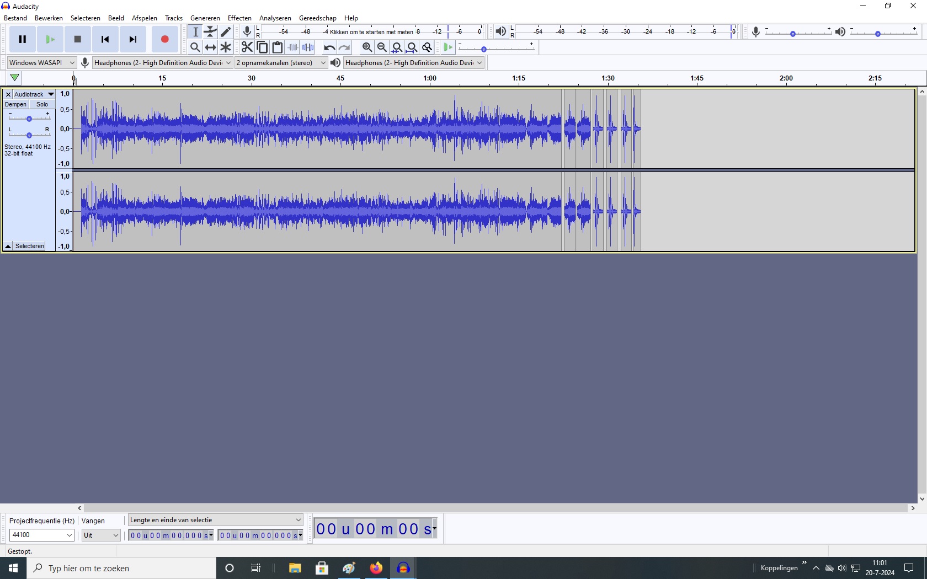Mute the track with Dempen button
The image size is (927, 579).
[15, 104]
